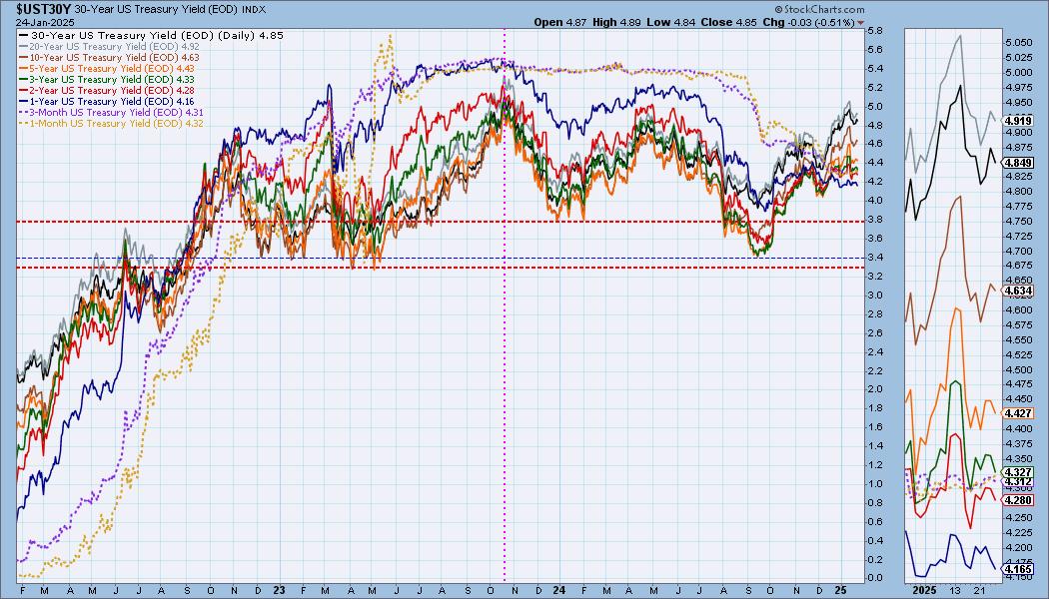Screen dimensions: 1049x599
Task: Click the '23' year label on the x-axis
Action: 279,590
